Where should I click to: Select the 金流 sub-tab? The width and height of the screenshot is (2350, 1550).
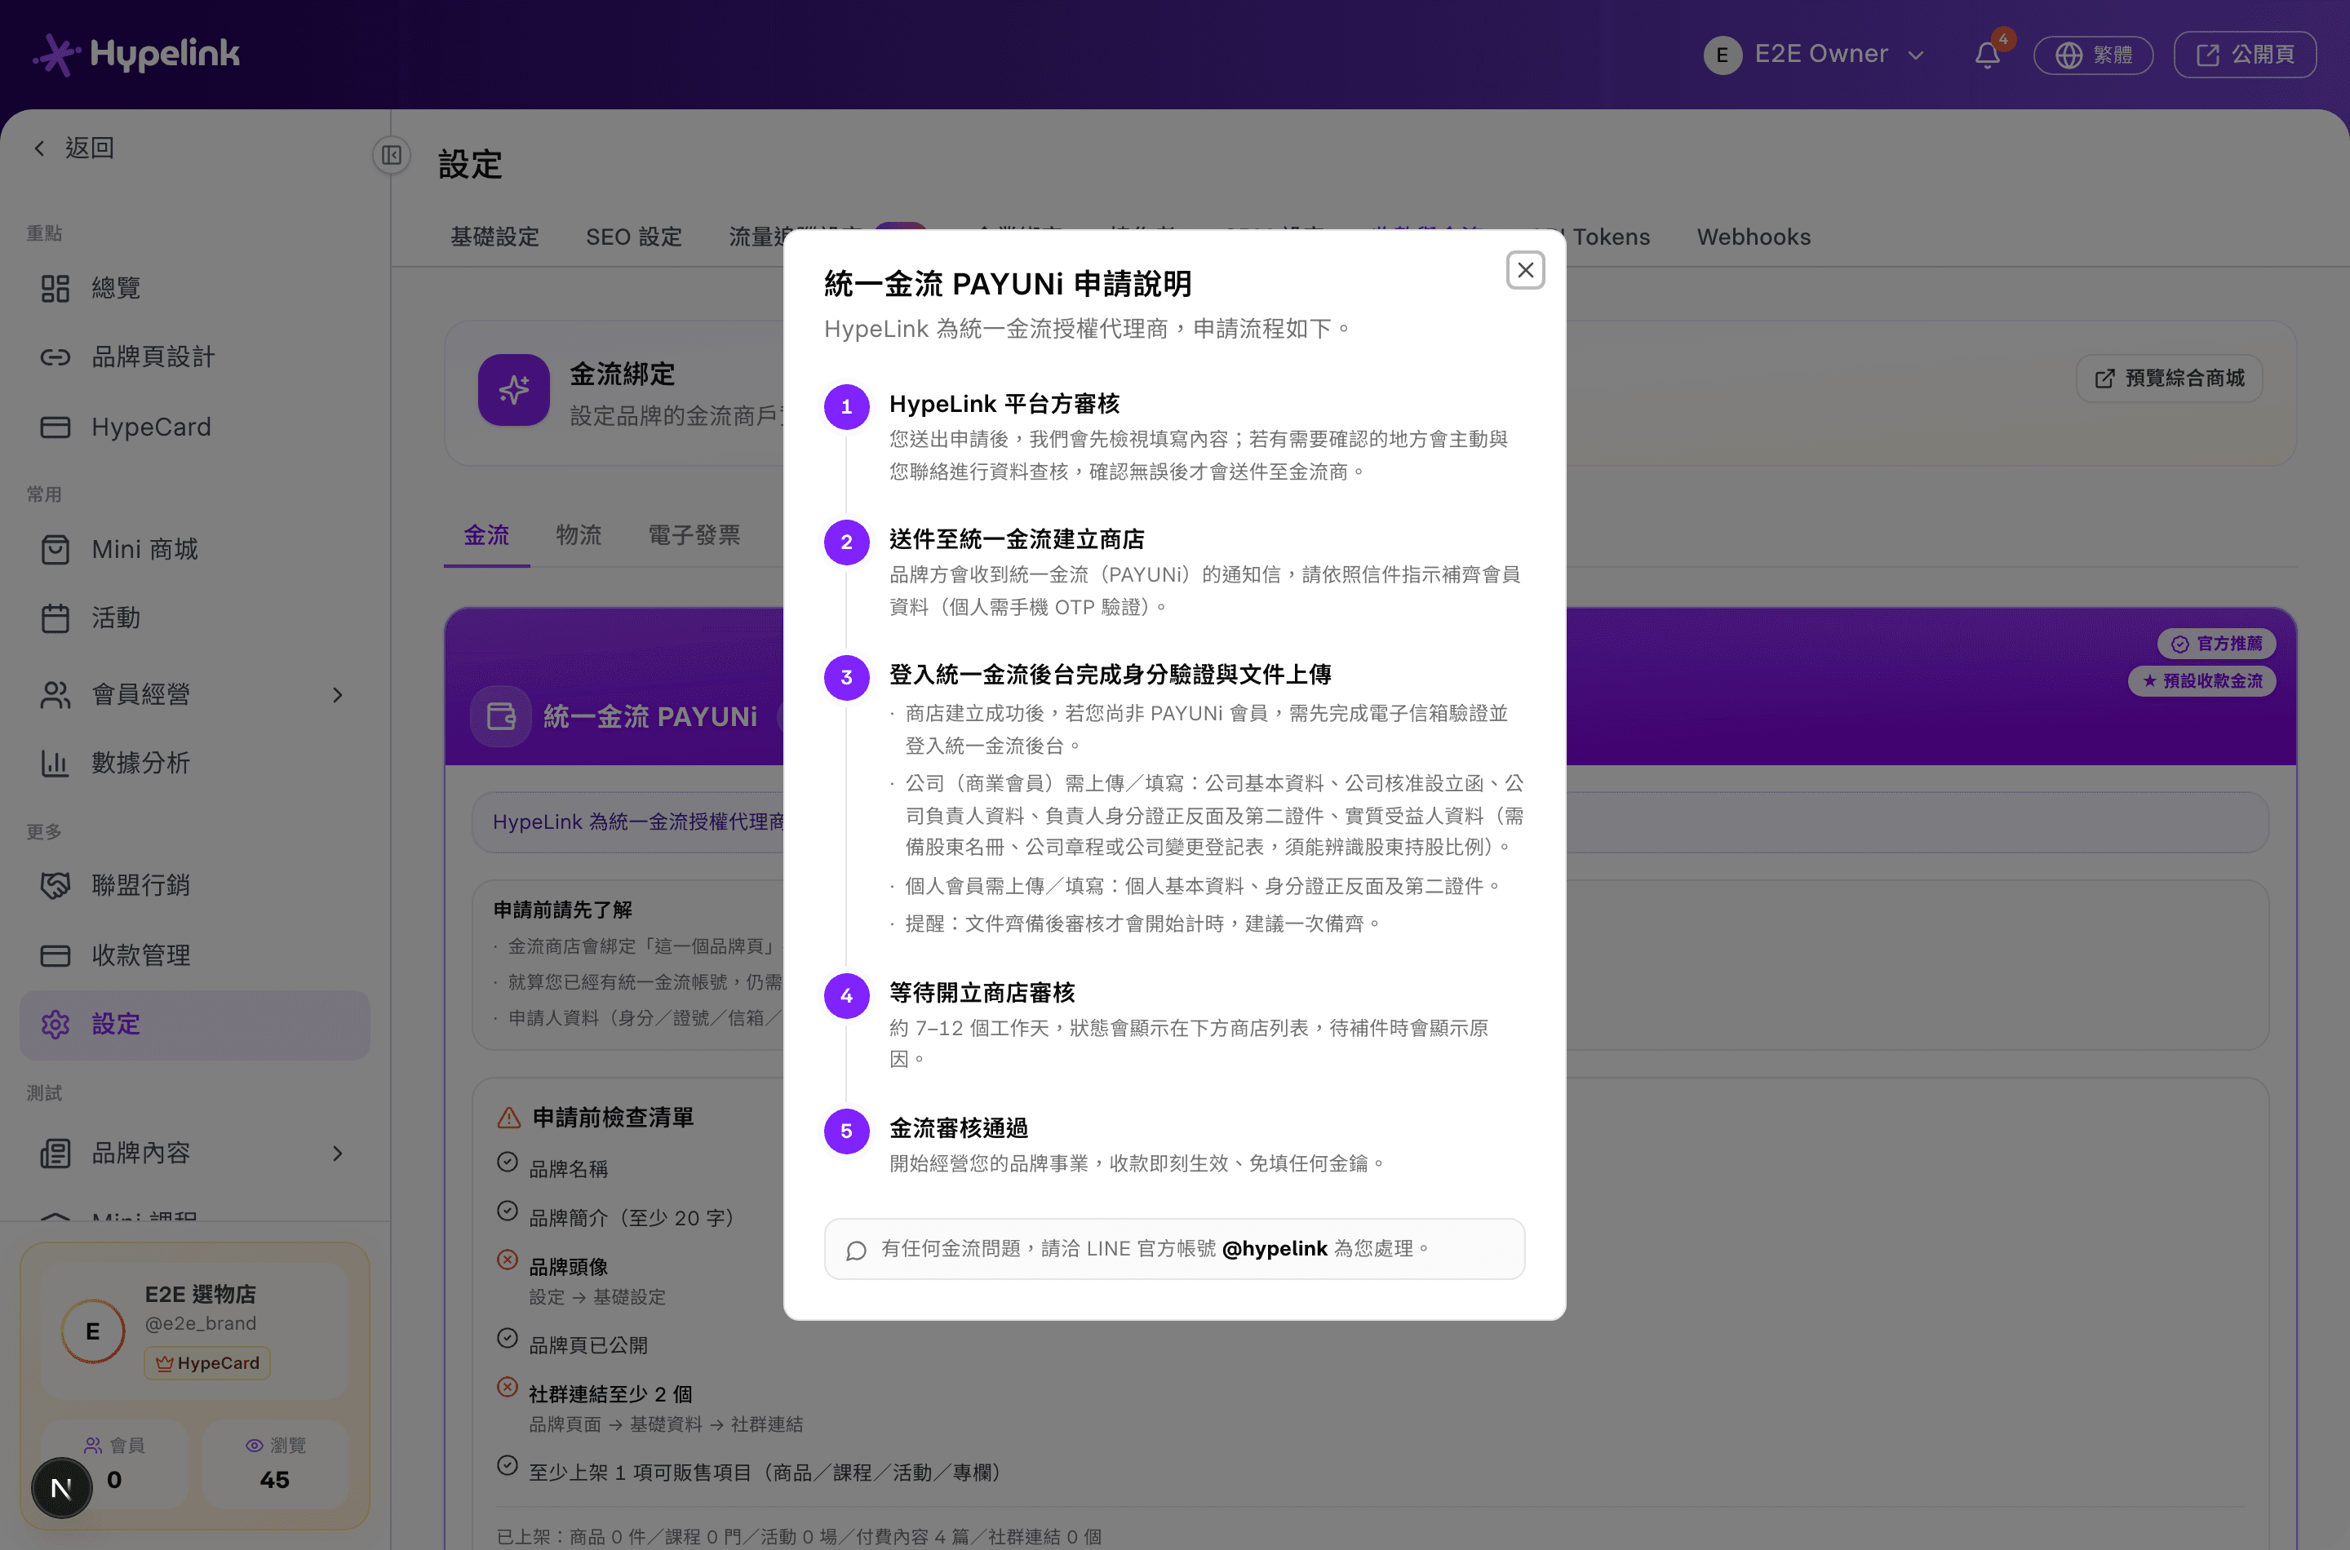click(486, 536)
